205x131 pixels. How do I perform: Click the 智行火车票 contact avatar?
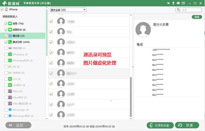tap(143, 29)
